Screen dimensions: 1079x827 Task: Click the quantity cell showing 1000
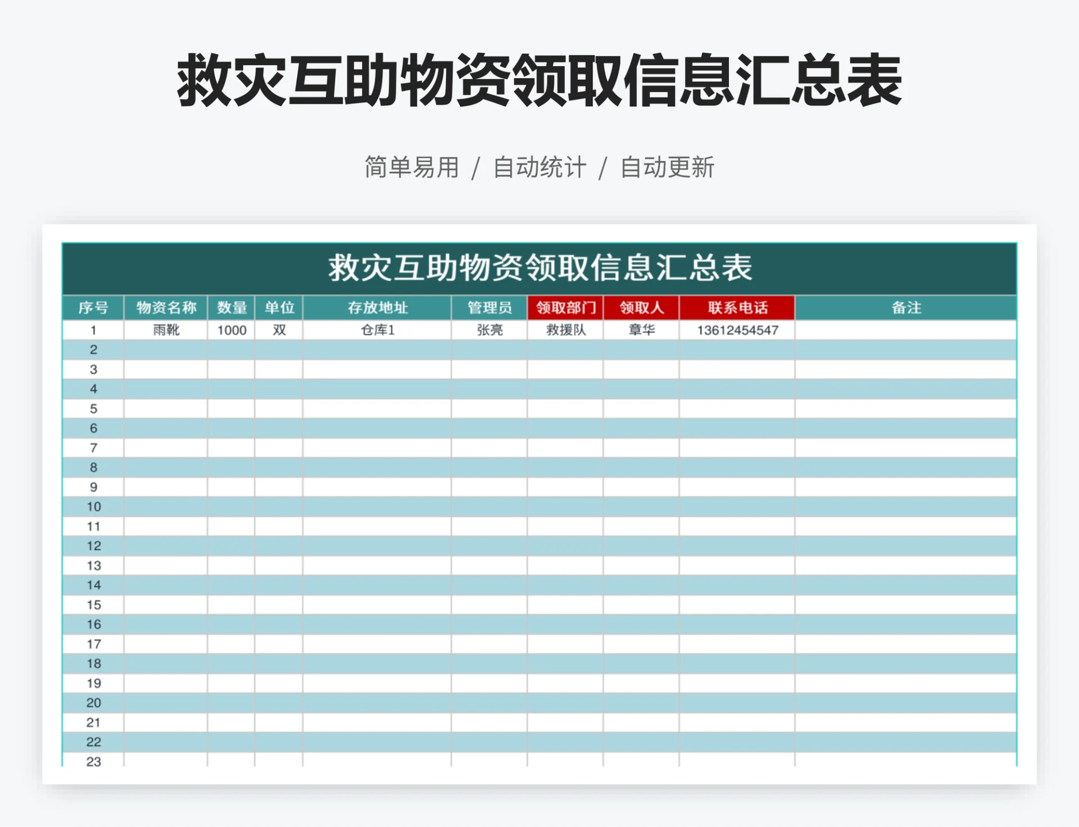point(232,331)
